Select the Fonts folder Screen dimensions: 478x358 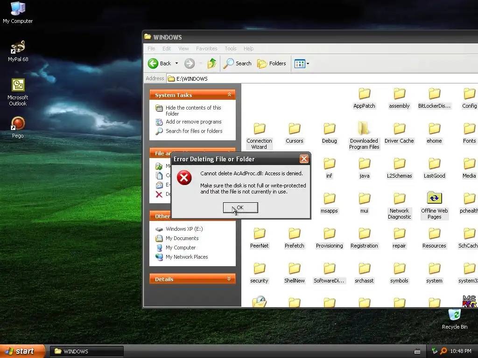click(x=469, y=133)
